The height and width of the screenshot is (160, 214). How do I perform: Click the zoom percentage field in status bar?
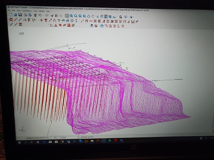(55, 137)
